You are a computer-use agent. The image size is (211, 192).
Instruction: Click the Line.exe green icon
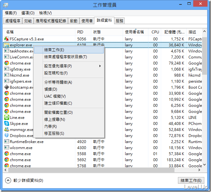point(6,117)
